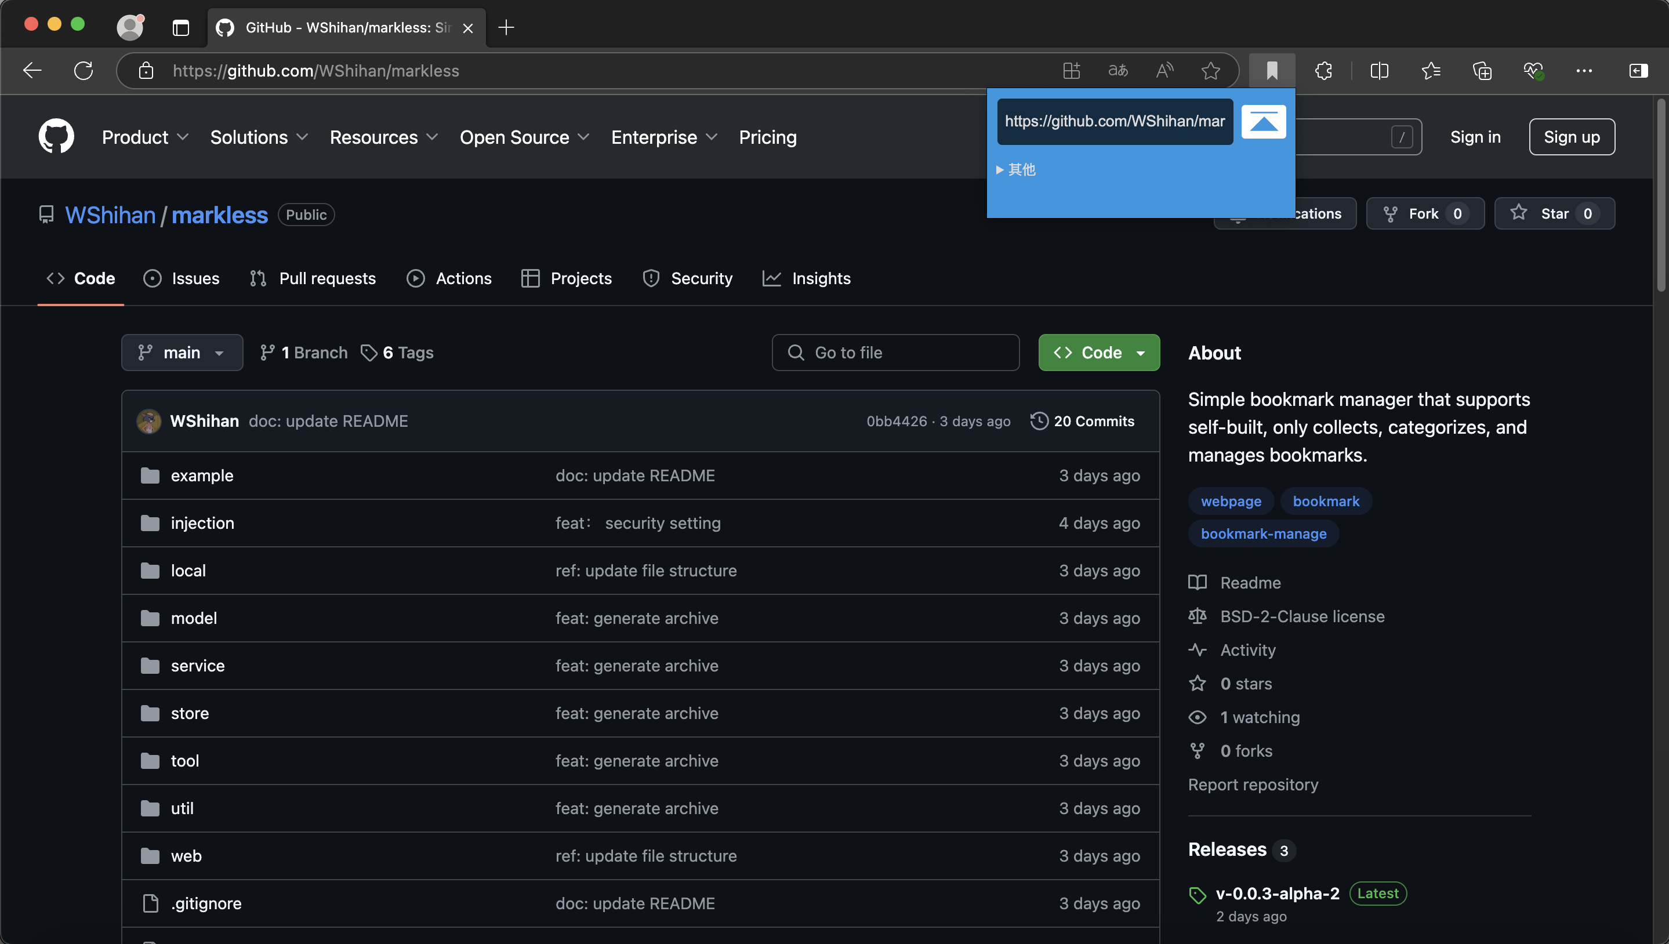Viewport: 1669px width, 944px height.
Task: Open the v-0.0.3-alpha-2 release
Action: pos(1277,893)
